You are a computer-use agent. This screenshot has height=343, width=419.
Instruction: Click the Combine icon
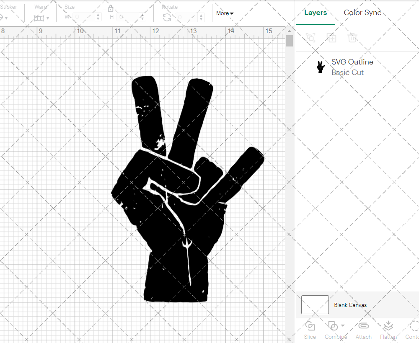pyautogui.click(x=333, y=326)
